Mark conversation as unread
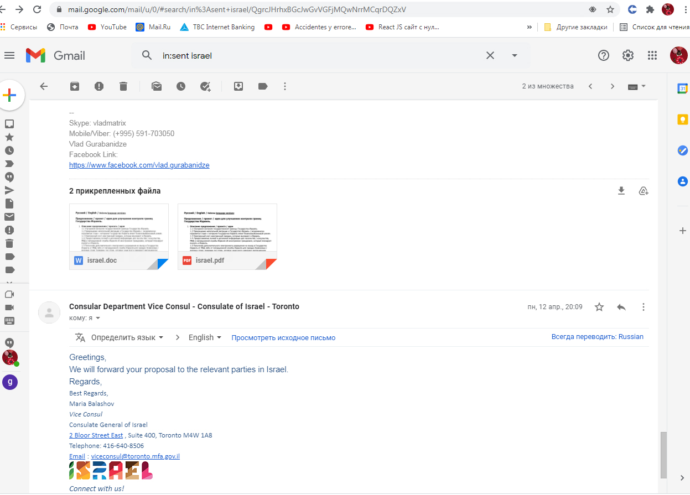Image resolution: width=690 pixels, height=495 pixels. click(157, 86)
